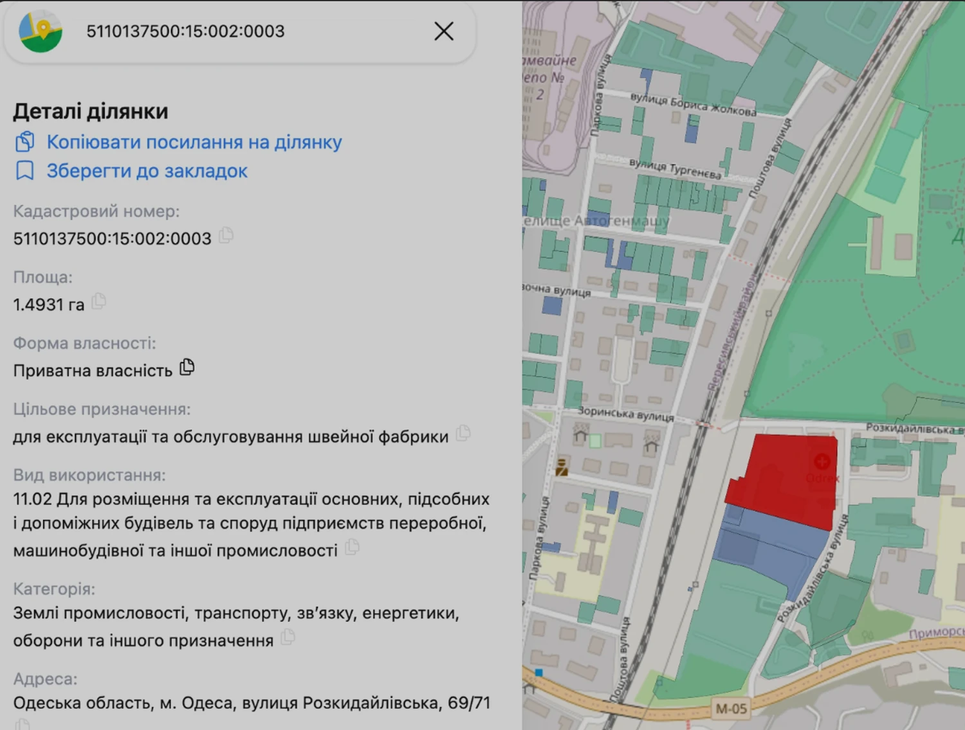Copy the Odesa address value
The height and width of the screenshot is (730, 965).
23,725
